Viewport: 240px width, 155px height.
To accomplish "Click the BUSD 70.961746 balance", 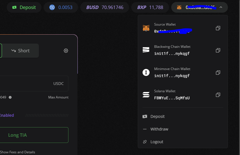I will 105,7.
